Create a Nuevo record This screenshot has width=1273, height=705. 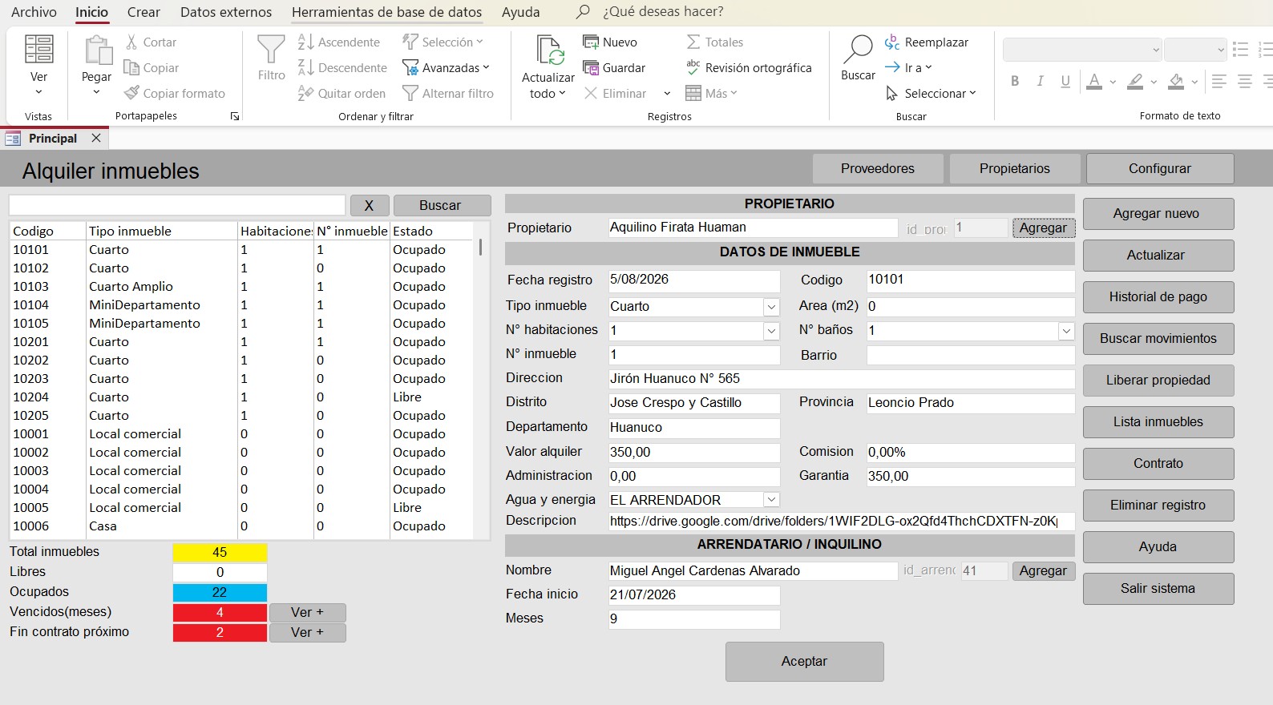[x=610, y=42]
